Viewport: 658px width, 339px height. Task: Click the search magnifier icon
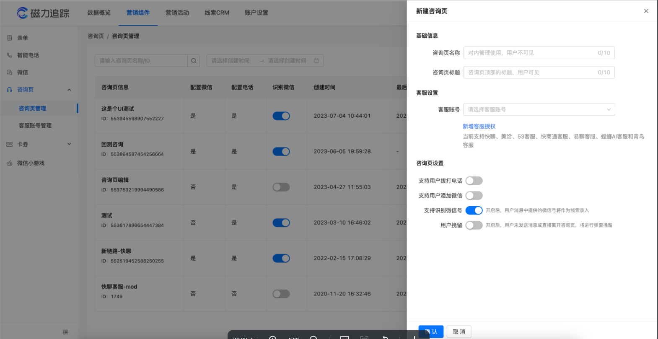coord(194,61)
